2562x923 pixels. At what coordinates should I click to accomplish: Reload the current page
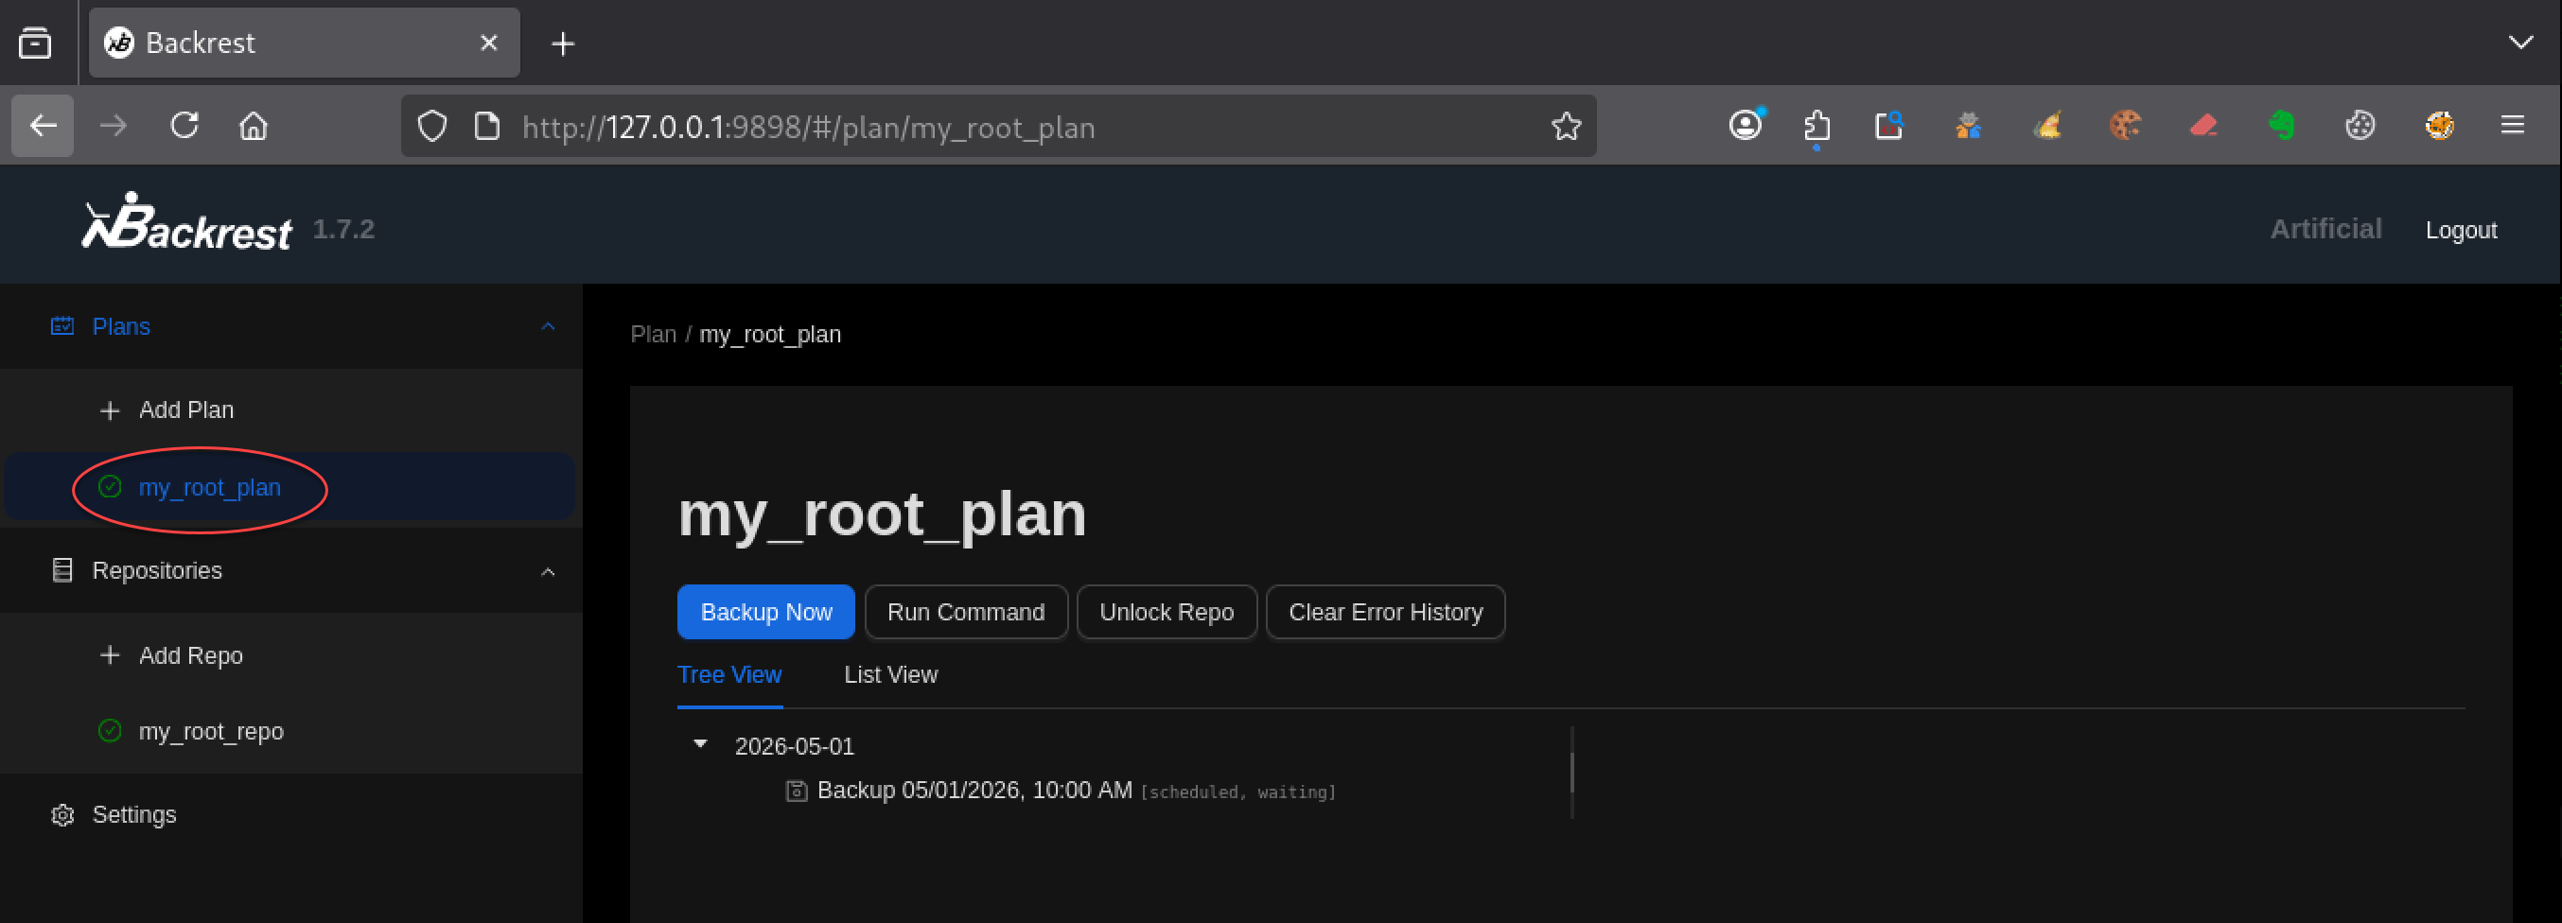(184, 127)
